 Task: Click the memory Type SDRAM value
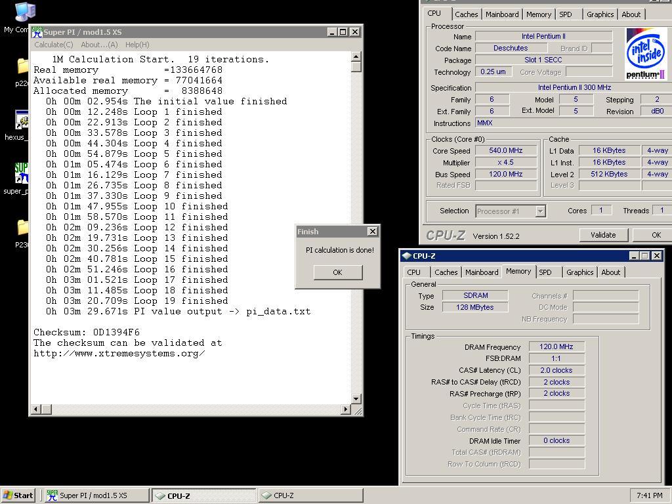pyautogui.click(x=475, y=295)
